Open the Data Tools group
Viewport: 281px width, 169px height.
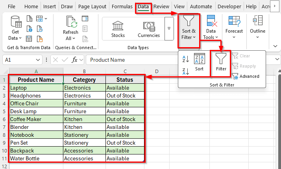pyautogui.click(x=211, y=27)
